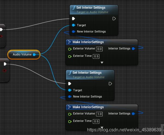Select Target pin on top Set Interior Settings node
Screen dimensions: 164x135
[74, 25]
